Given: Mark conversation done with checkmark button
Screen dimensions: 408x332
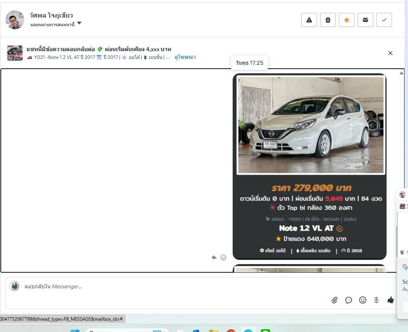Looking at the screenshot, I should 384,20.
